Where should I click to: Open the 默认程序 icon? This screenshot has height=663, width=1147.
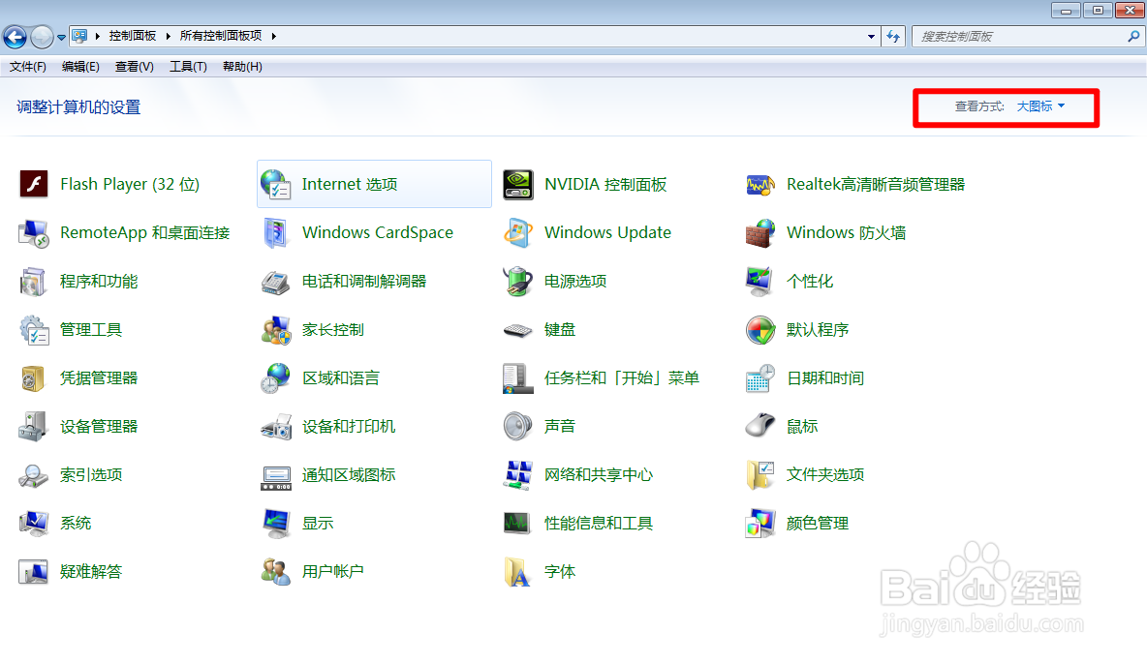pos(760,330)
